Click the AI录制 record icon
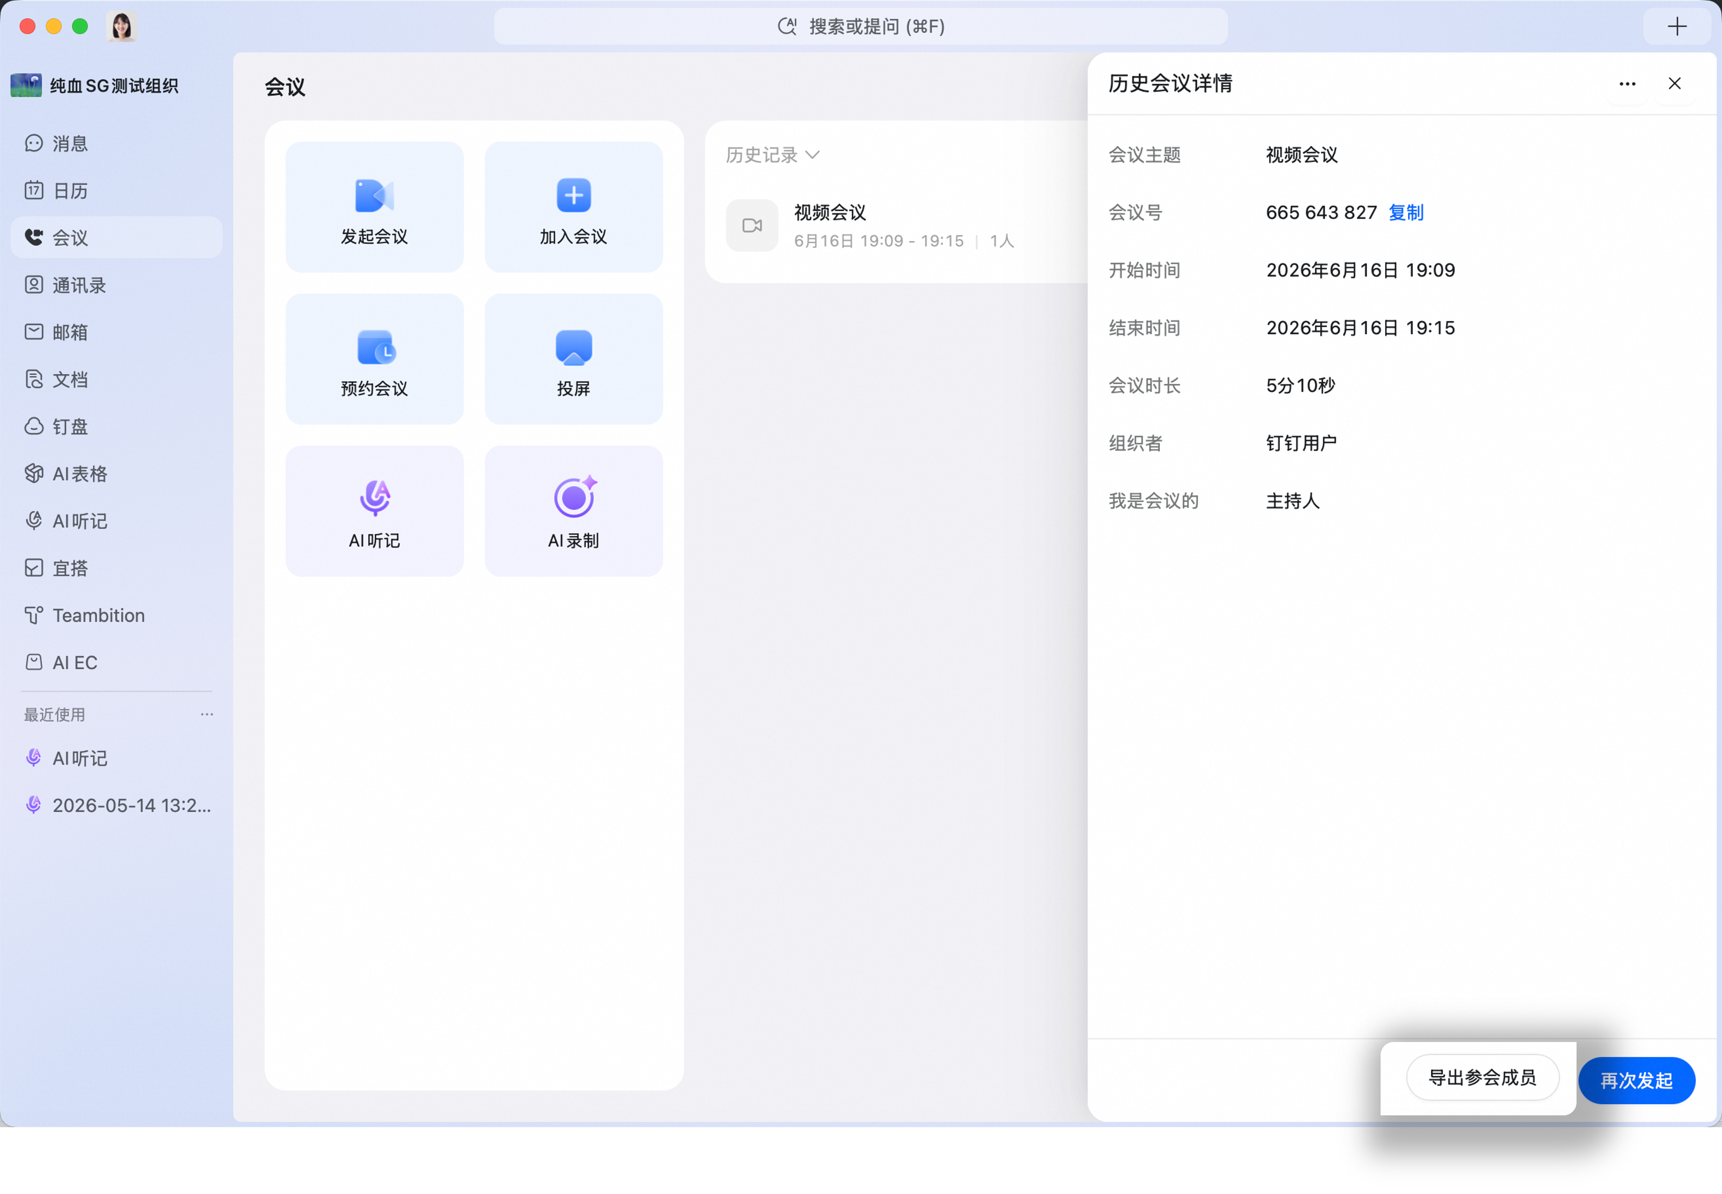This screenshot has height=1194, width=1722. click(x=575, y=497)
